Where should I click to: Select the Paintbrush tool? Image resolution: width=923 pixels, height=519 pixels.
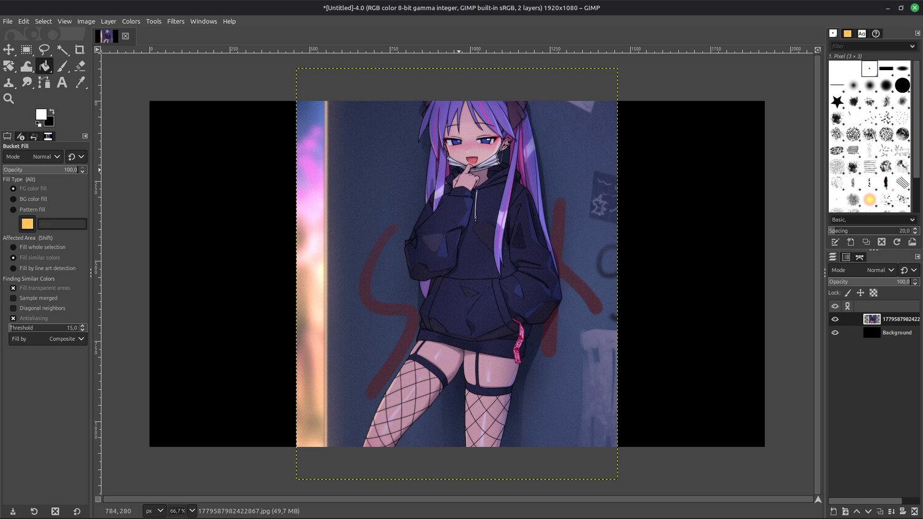62,66
